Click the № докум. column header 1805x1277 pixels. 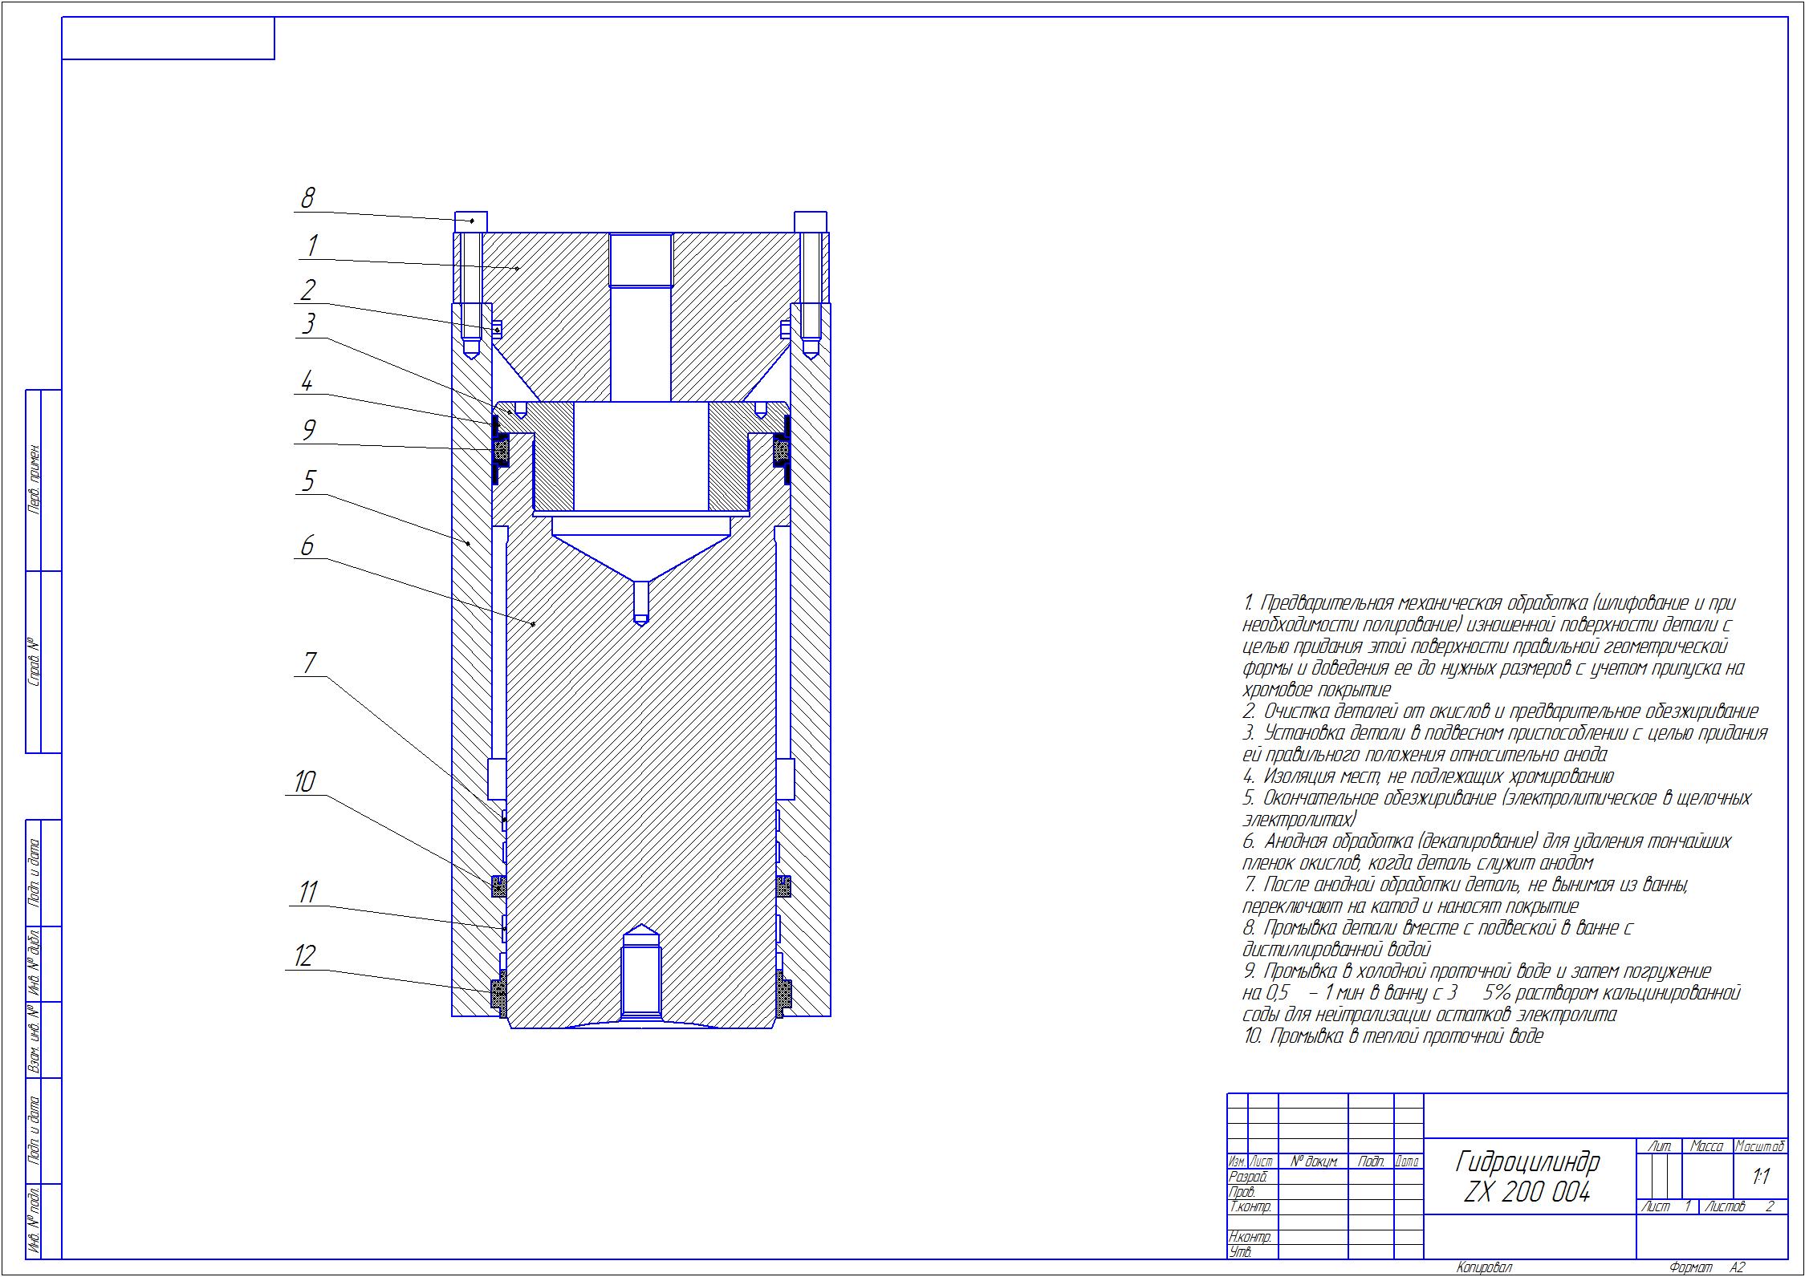tap(1314, 1161)
